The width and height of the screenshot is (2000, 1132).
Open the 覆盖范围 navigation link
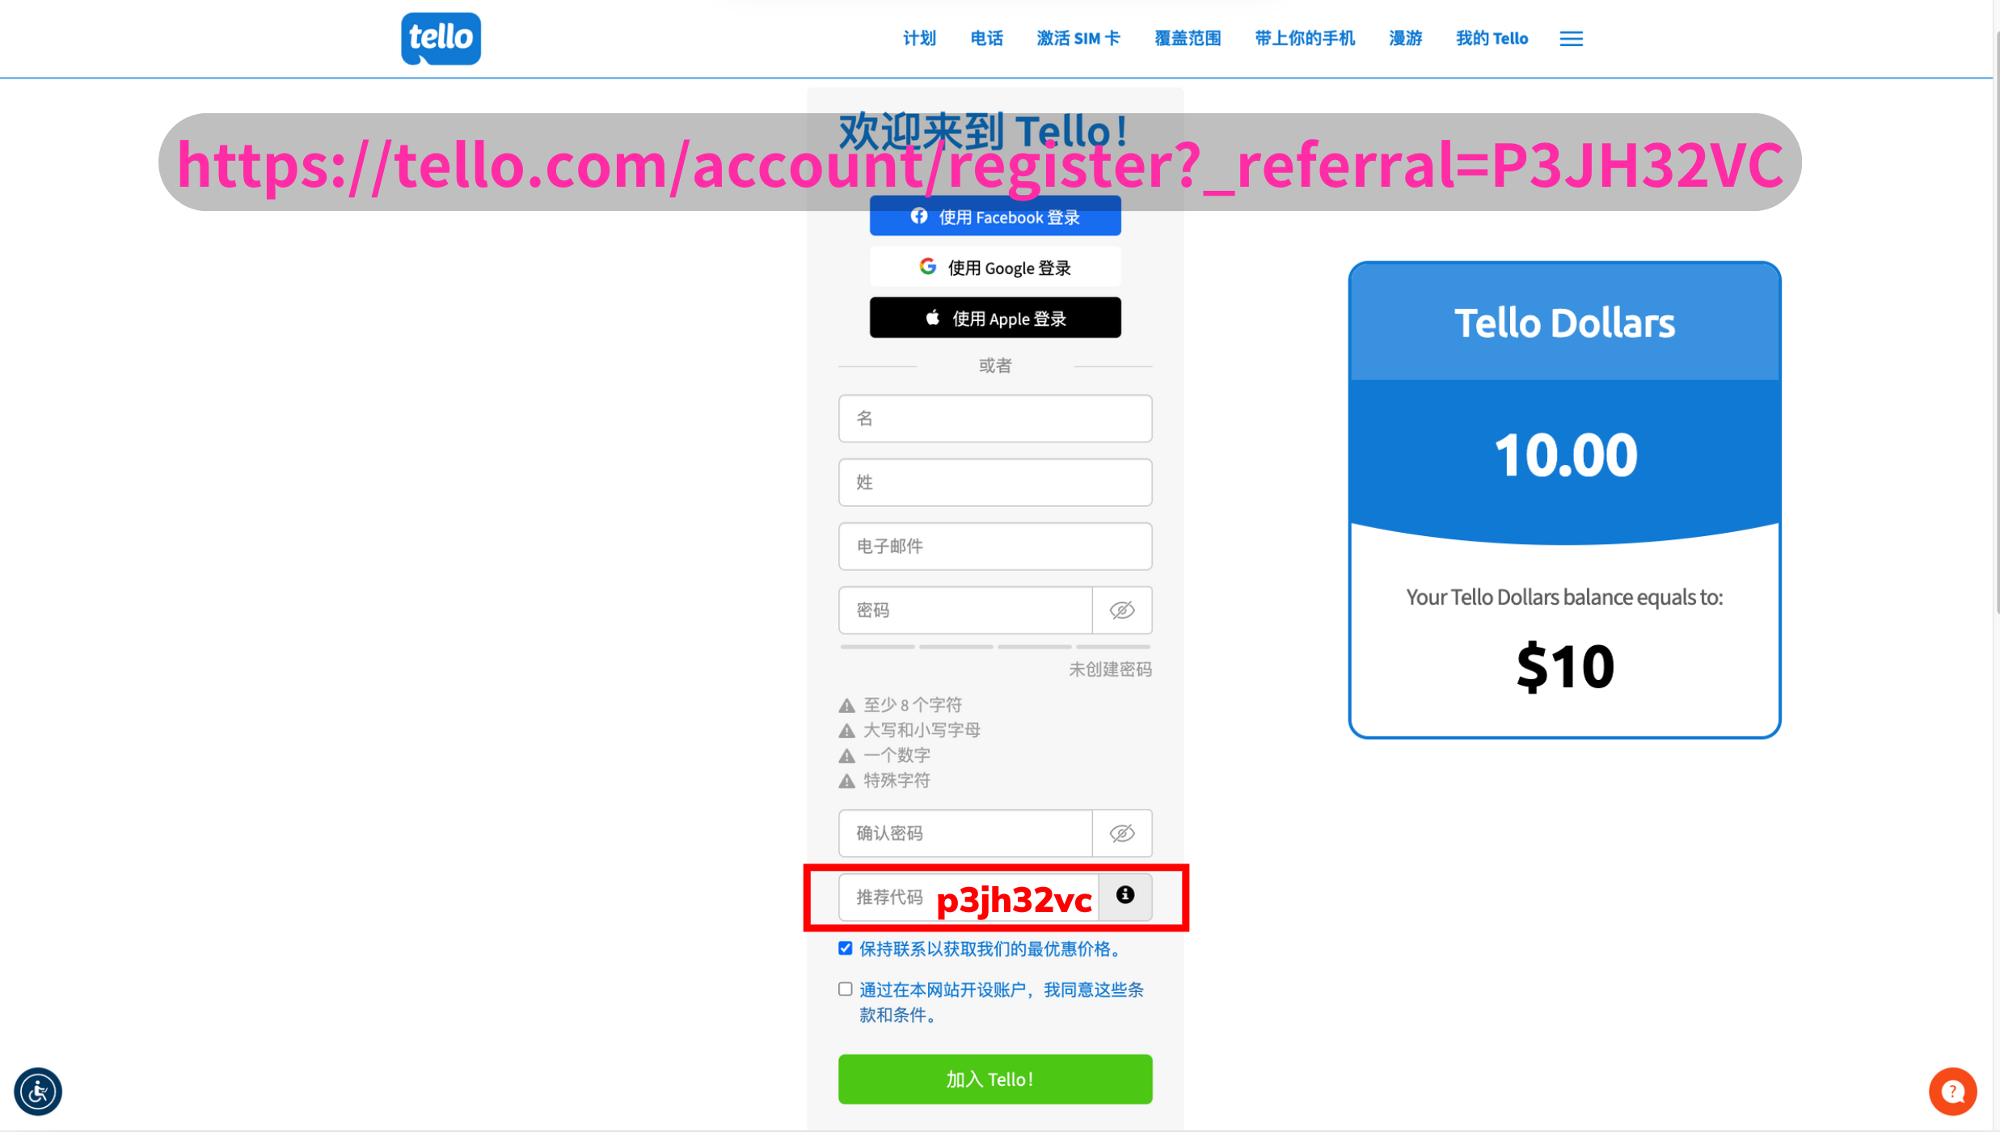(1188, 38)
